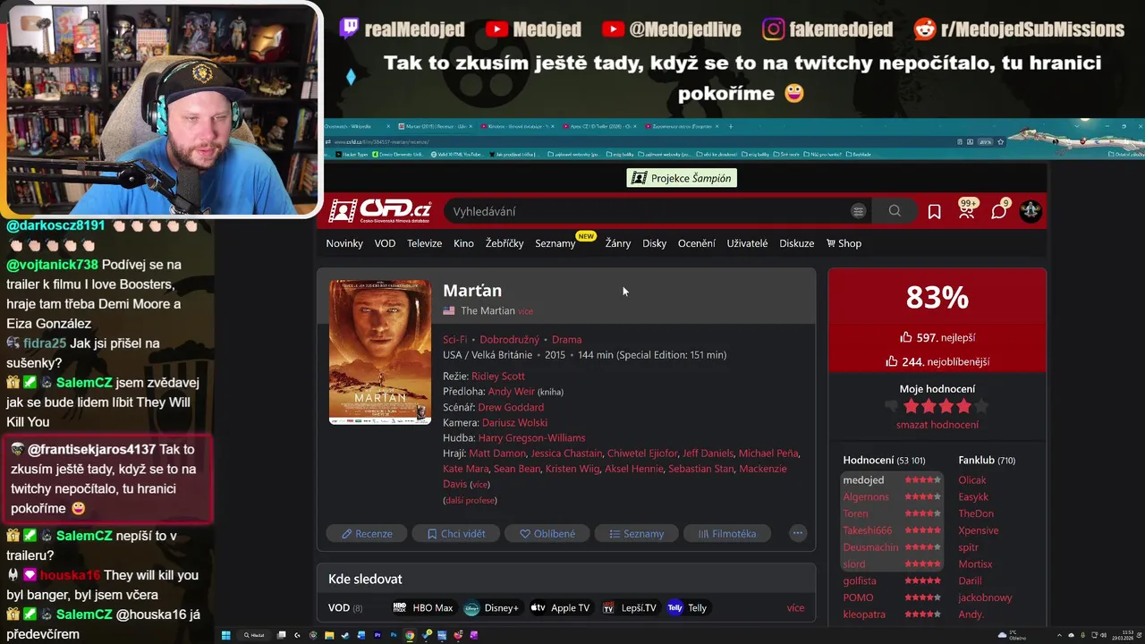1145x644 pixels.
Task: Open the Sci-Fi genre link
Action: click(454, 340)
